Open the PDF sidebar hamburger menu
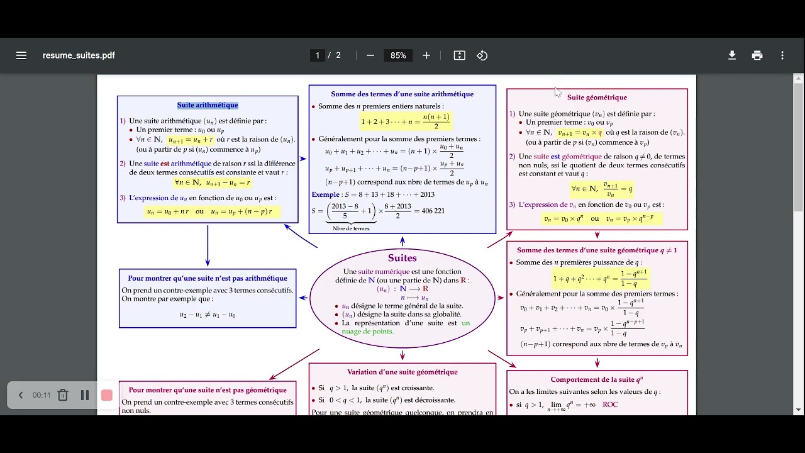Screen dimensions: 805x453 (x=21, y=55)
